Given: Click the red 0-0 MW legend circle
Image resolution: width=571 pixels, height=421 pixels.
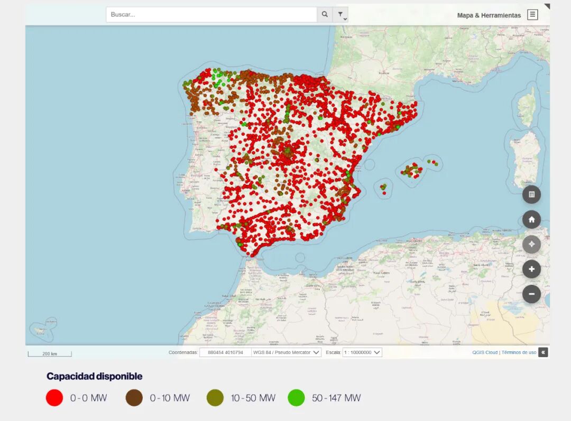Looking at the screenshot, I should (54, 398).
